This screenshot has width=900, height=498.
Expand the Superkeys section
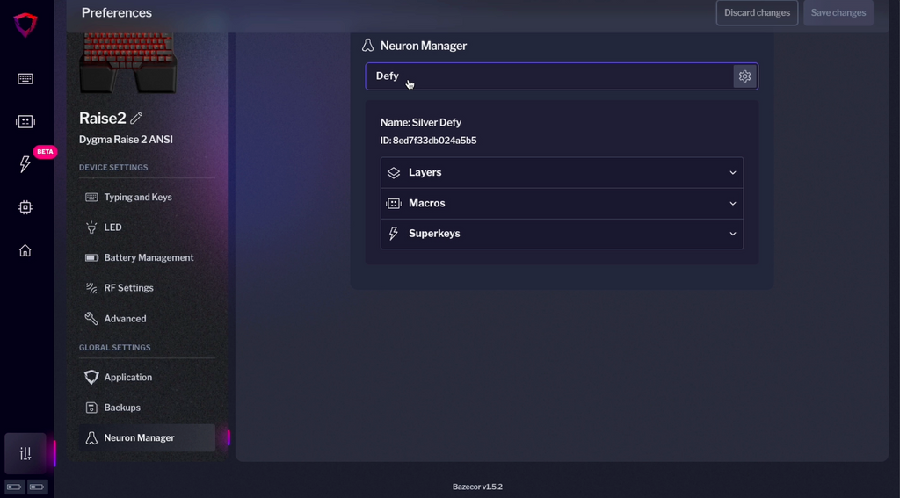tap(562, 234)
